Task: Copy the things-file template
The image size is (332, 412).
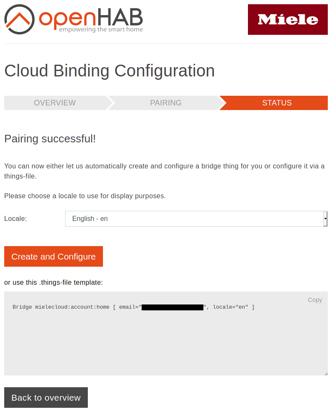Action: pos(315,300)
